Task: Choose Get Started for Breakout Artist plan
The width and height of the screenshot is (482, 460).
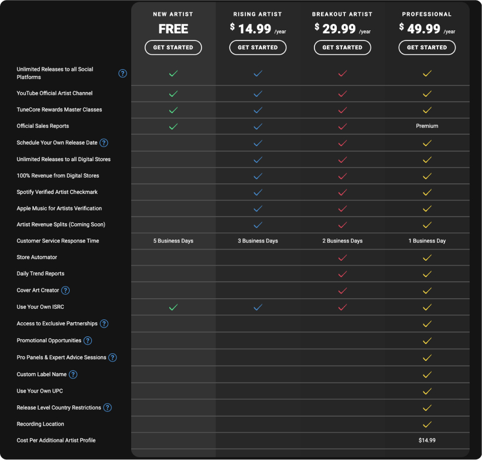Action: (342, 47)
